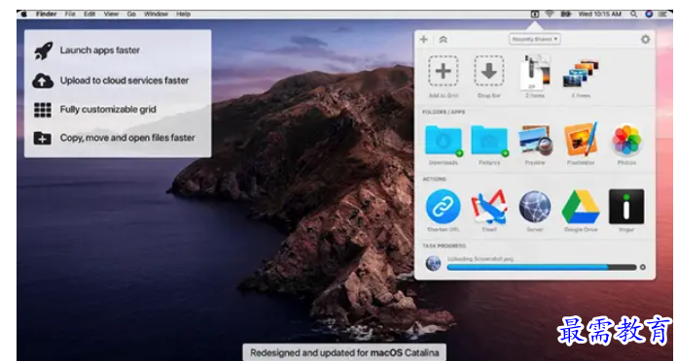Select the Server upload action
Screen dimensions: 678x361
coord(535,207)
